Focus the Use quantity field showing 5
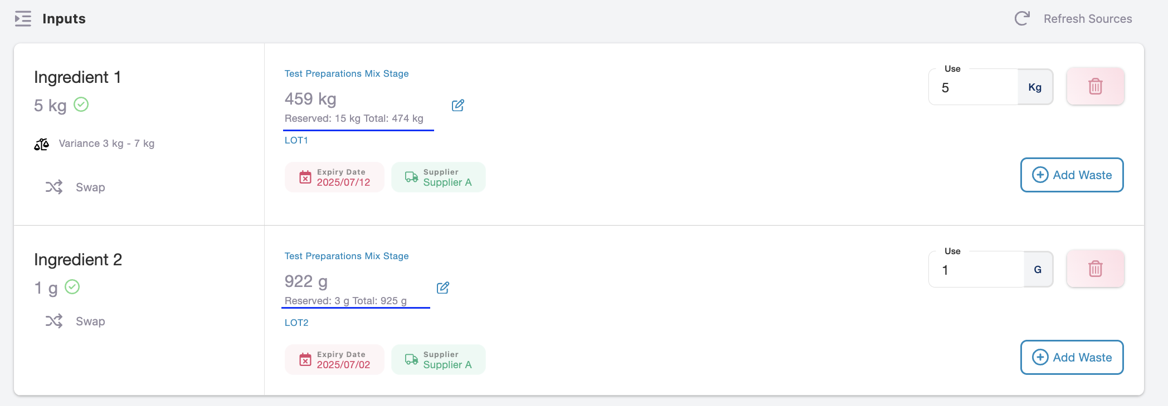 (x=973, y=88)
